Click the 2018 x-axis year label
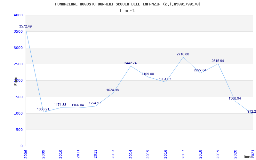The image size is (256, 160). click(200, 154)
